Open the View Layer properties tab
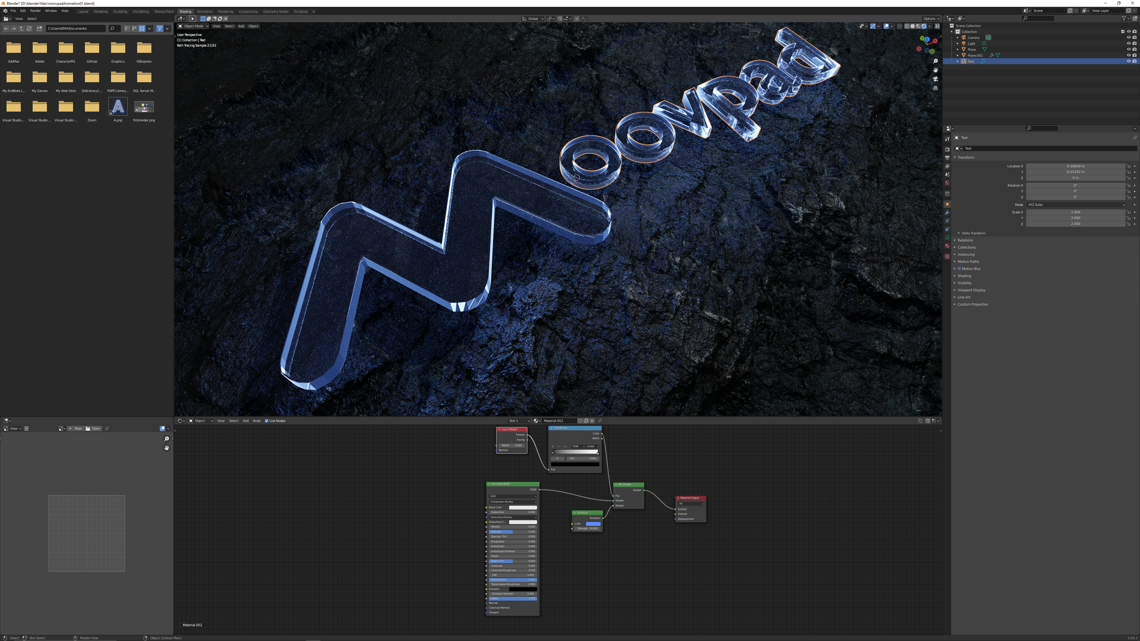This screenshot has height=641, width=1140. click(947, 166)
